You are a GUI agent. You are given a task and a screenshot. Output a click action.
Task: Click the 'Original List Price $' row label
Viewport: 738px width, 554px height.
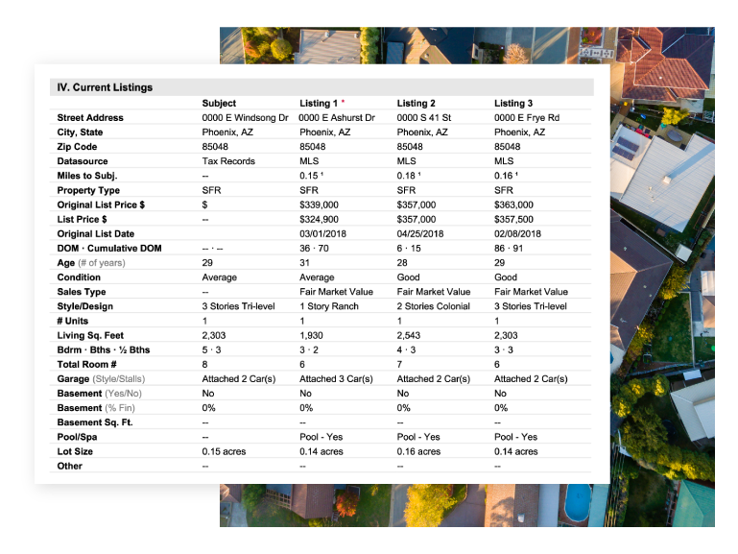coord(101,205)
